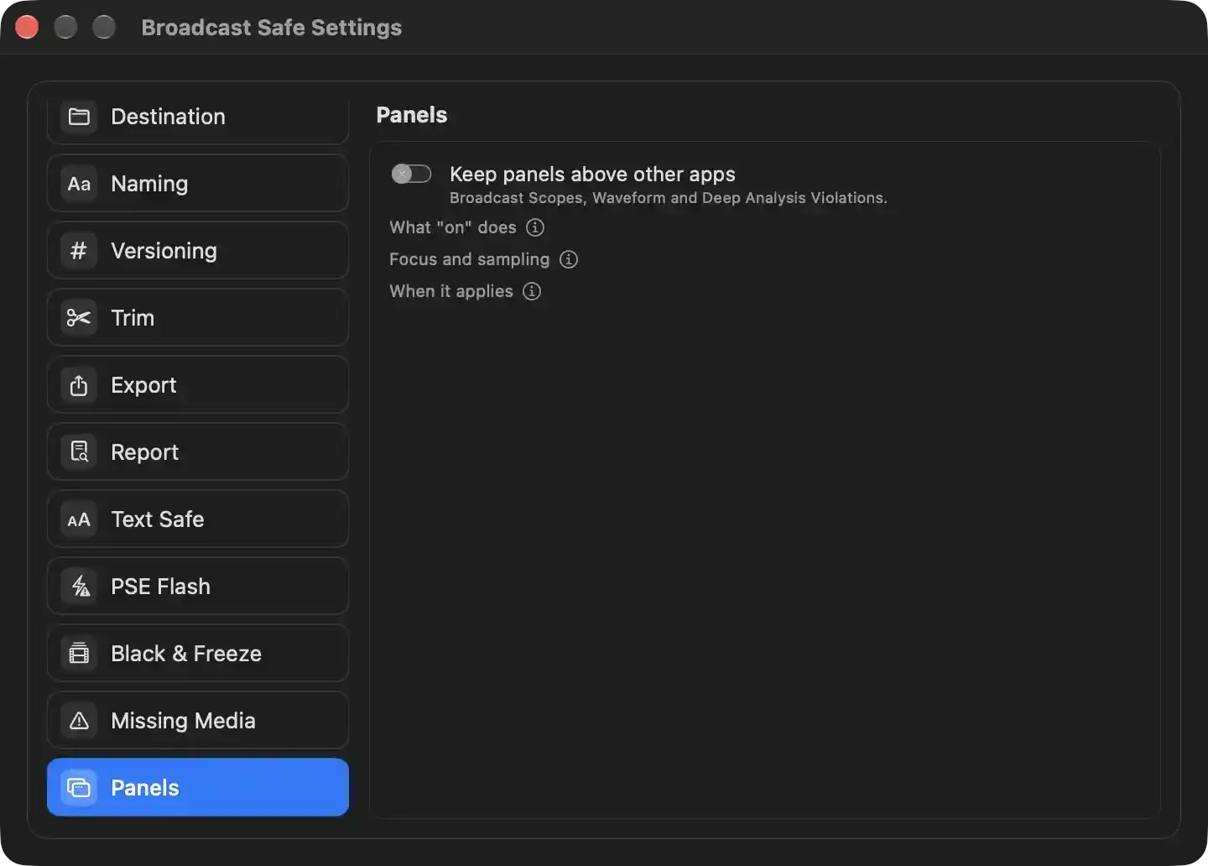The height and width of the screenshot is (866, 1208).
Task: Close the Broadcast Safe Settings window
Action: 27,28
